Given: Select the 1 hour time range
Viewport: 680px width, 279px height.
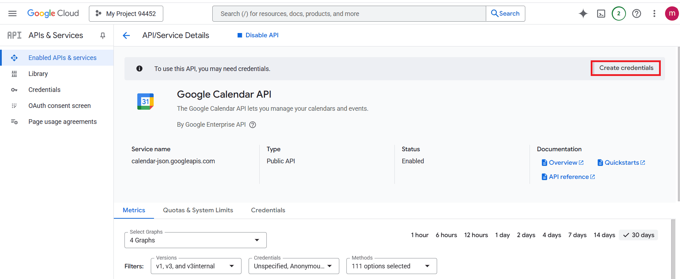Looking at the screenshot, I should coord(420,235).
